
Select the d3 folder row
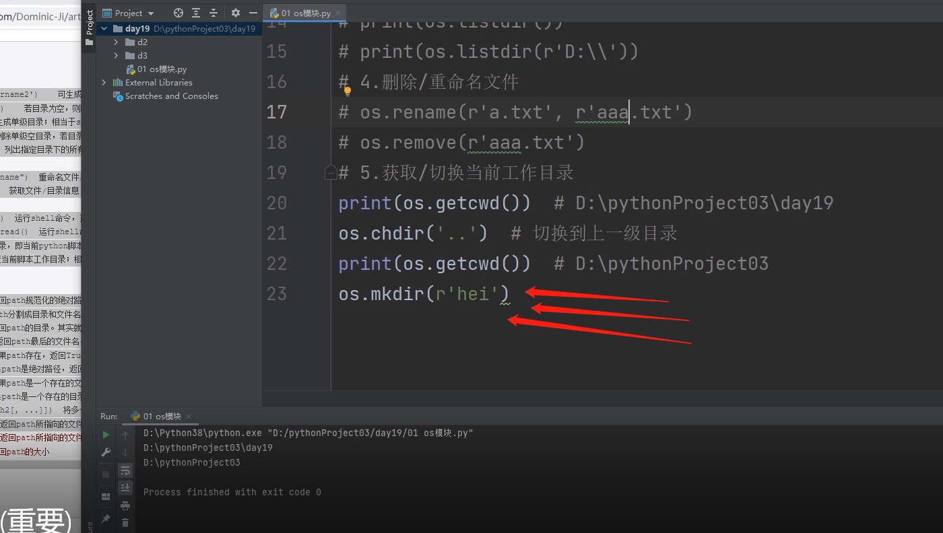coord(179,56)
